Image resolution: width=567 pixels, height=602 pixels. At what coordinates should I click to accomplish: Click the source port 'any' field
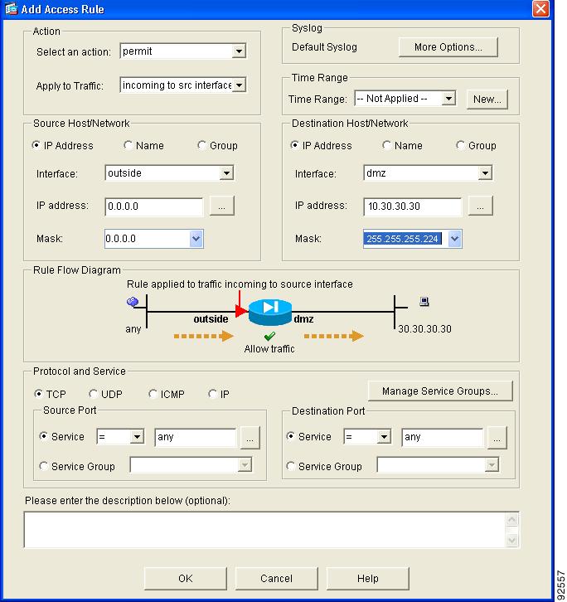point(196,437)
